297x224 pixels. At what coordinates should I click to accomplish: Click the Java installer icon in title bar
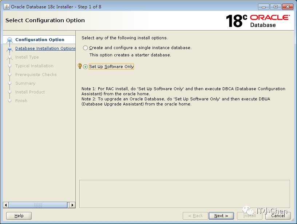pos(7,7)
